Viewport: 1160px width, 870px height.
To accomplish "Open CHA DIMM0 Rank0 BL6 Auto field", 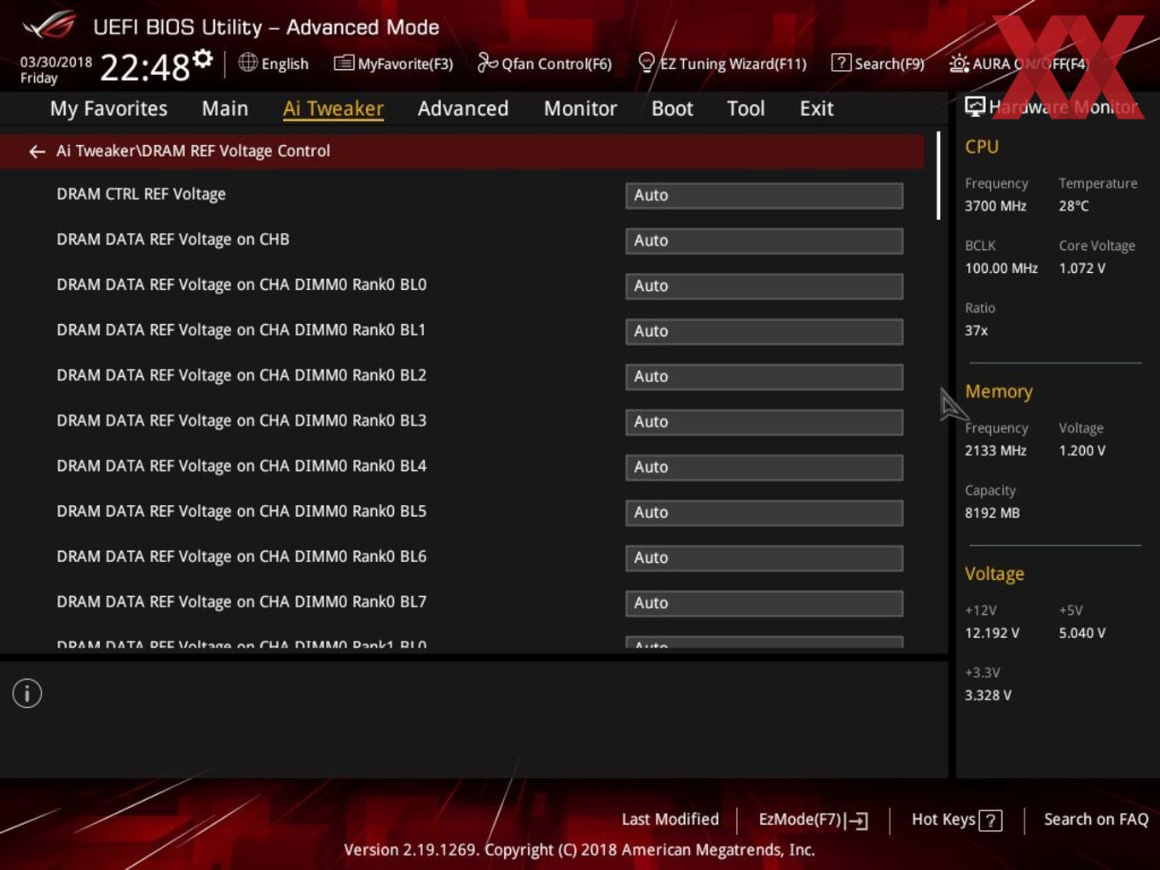I will click(x=764, y=557).
